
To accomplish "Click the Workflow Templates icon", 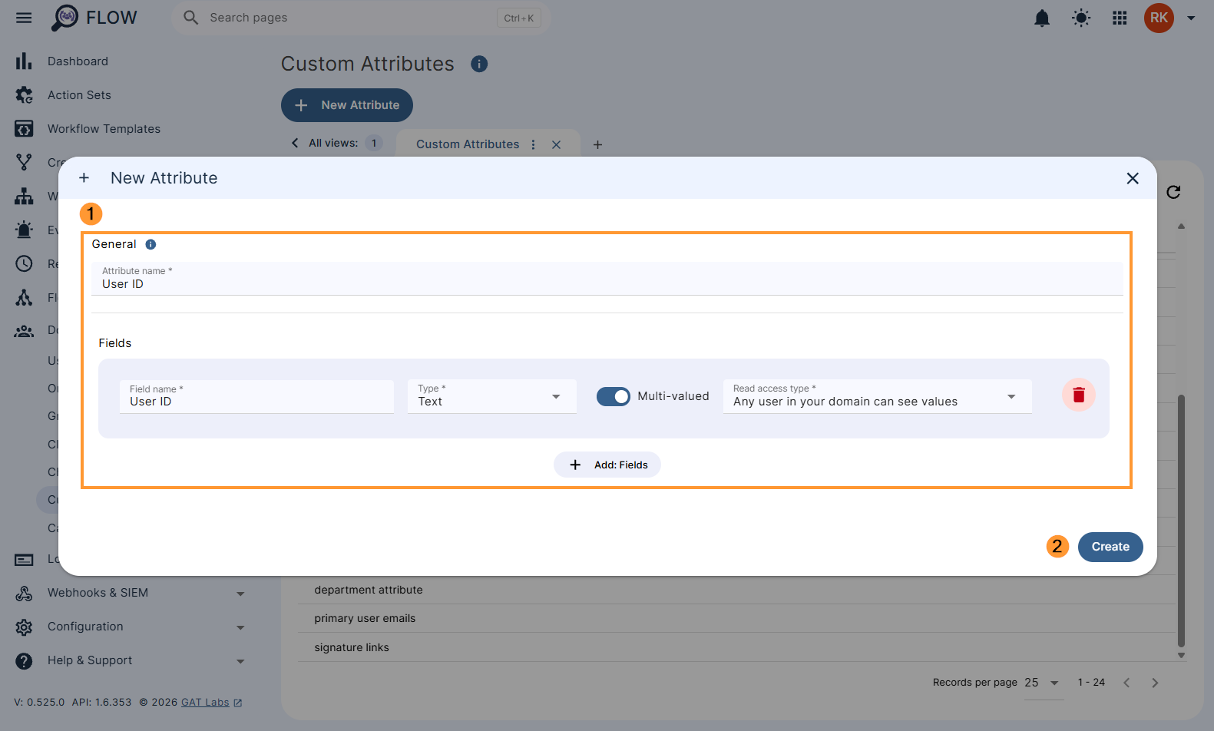I will pyautogui.click(x=24, y=129).
